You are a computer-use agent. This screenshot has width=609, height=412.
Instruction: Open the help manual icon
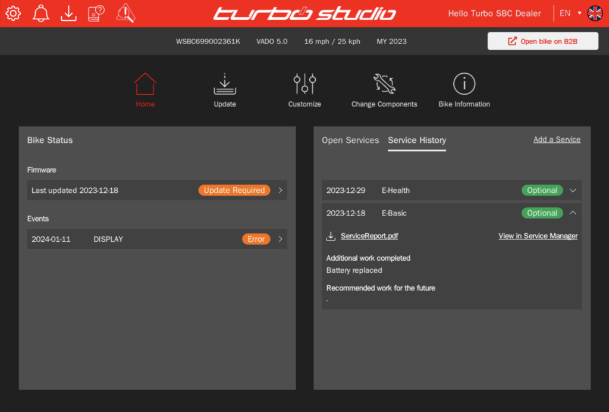tap(96, 13)
